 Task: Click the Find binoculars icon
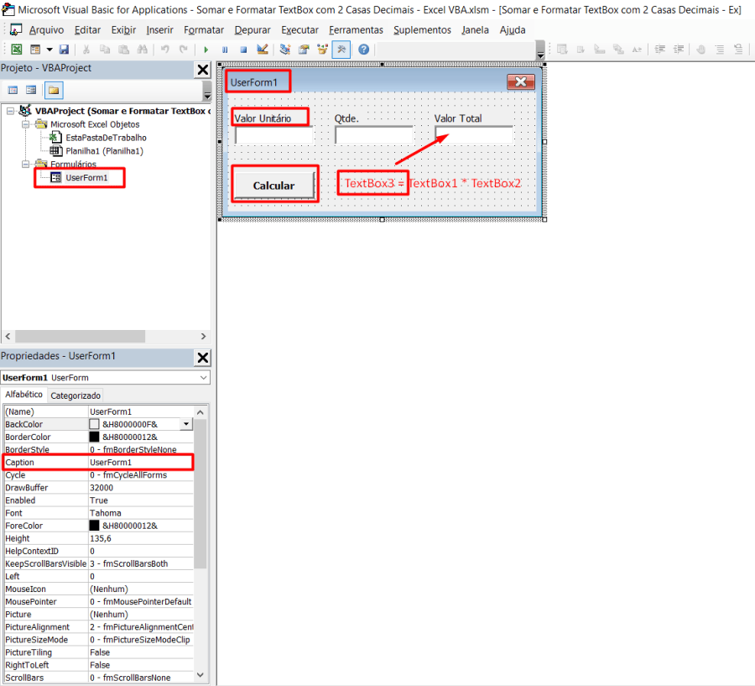142,50
